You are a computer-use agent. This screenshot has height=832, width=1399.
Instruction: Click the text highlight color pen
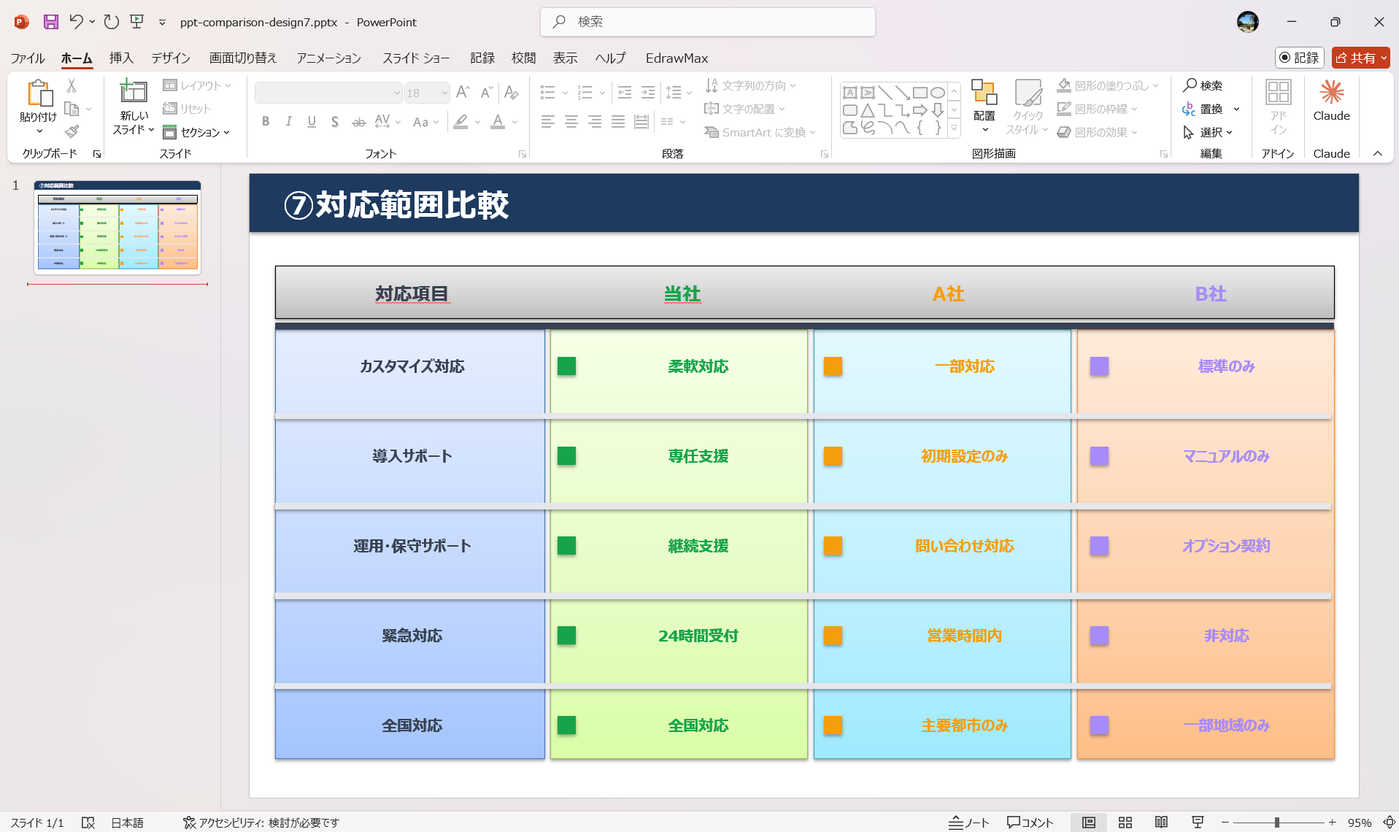tap(460, 122)
